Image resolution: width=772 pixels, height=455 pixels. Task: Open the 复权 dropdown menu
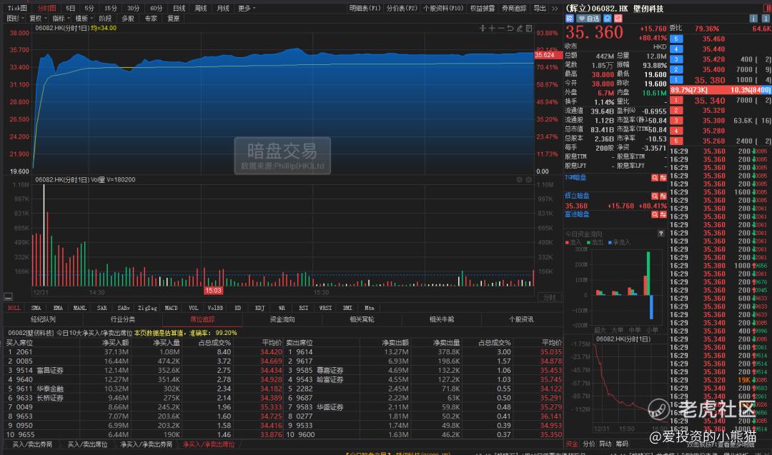[37, 18]
